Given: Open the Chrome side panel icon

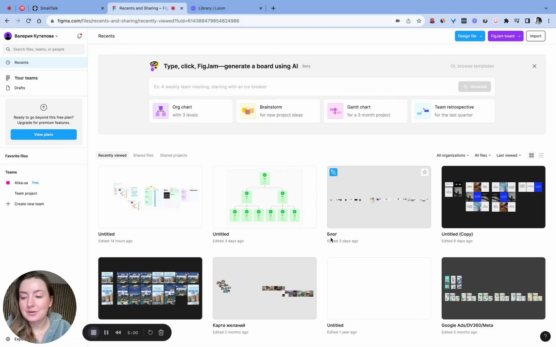Looking at the screenshot, I should 527,21.
